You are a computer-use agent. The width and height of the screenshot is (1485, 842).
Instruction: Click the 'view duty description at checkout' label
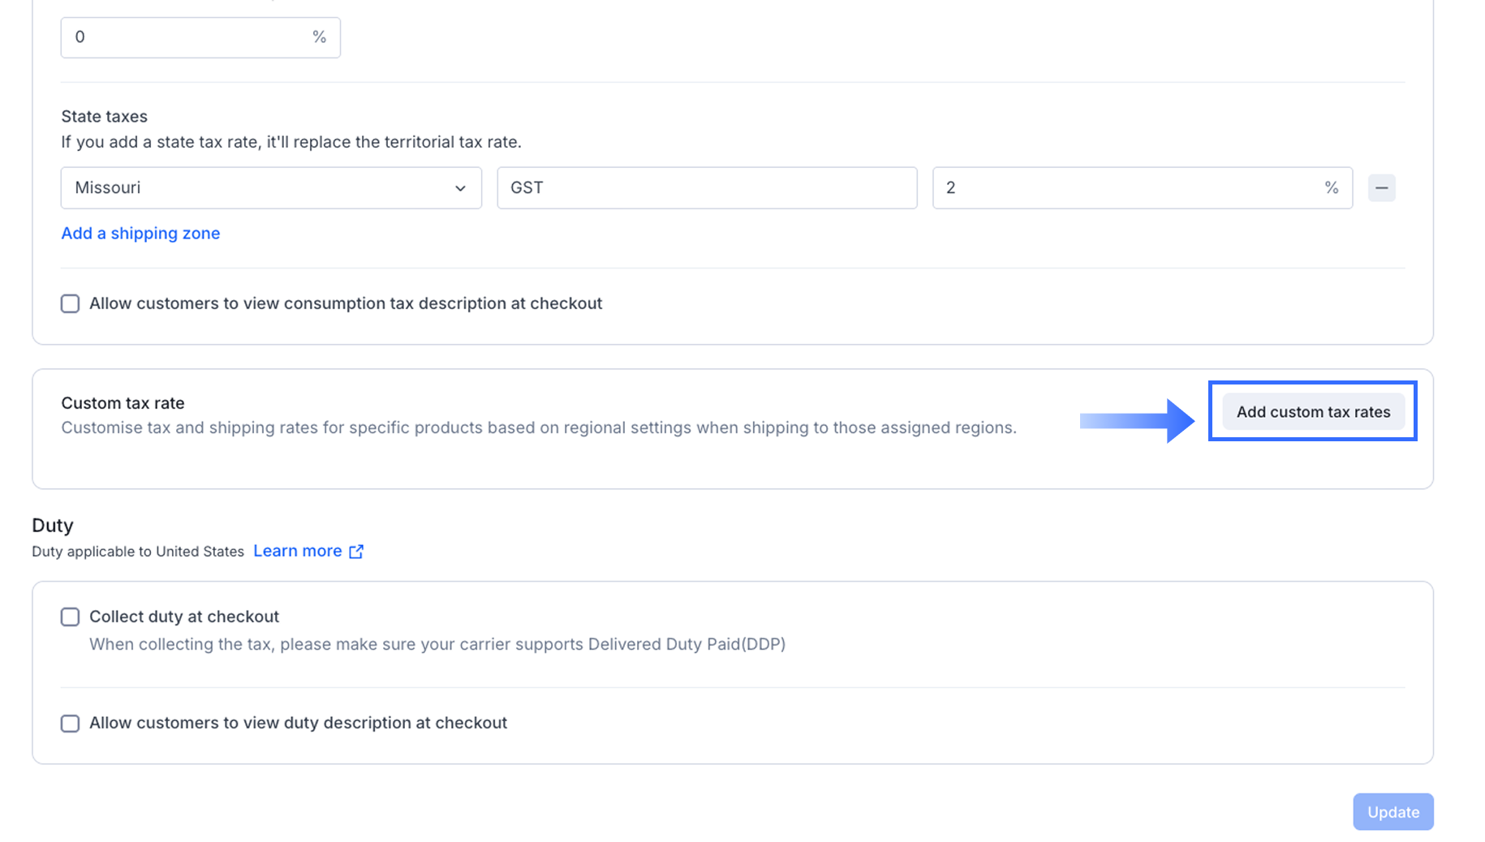(x=298, y=724)
